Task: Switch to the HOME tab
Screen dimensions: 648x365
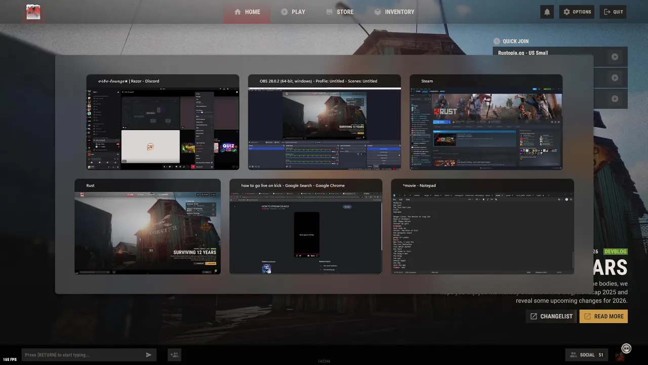Action: (x=247, y=12)
